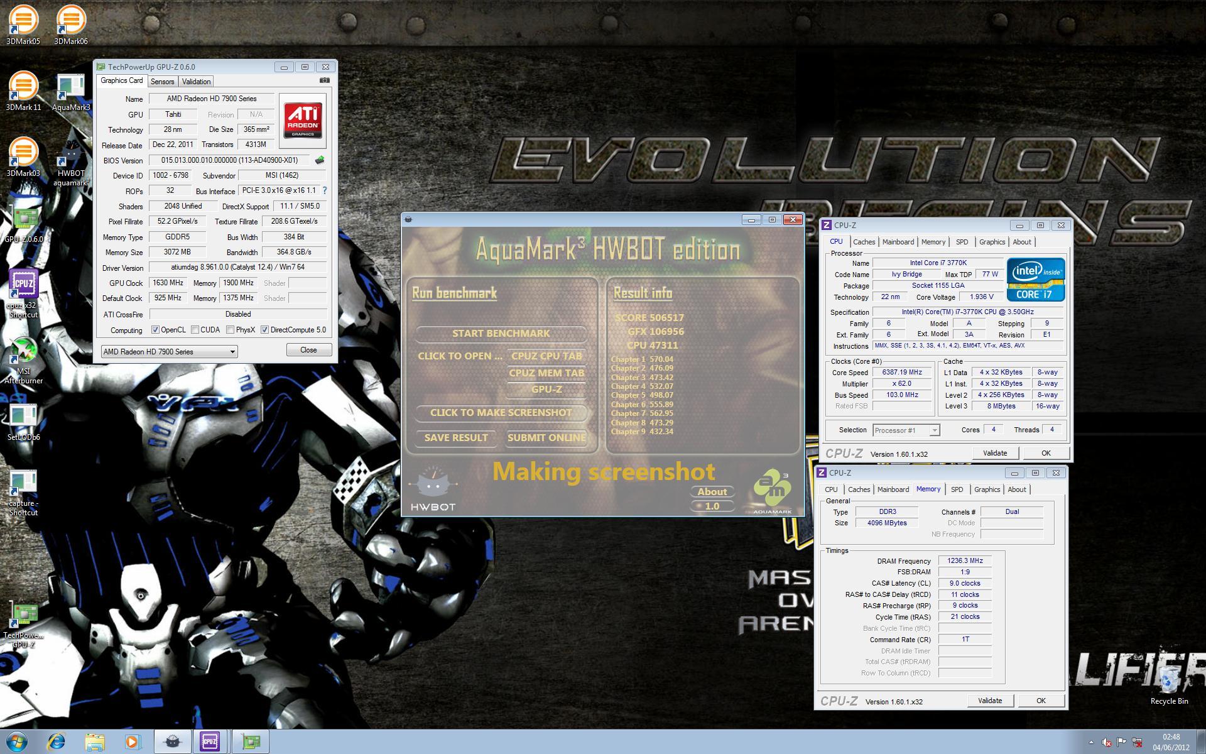
Task: Expand the Processor #1 selection dropdown
Action: tap(906, 430)
